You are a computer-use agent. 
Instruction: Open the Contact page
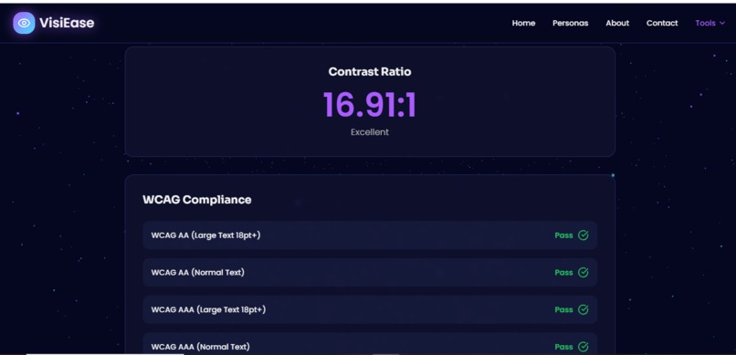[x=662, y=23]
